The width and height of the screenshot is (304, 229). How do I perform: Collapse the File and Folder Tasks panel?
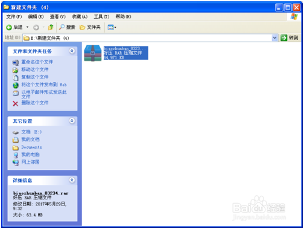pyautogui.click(x=72, y=51)
